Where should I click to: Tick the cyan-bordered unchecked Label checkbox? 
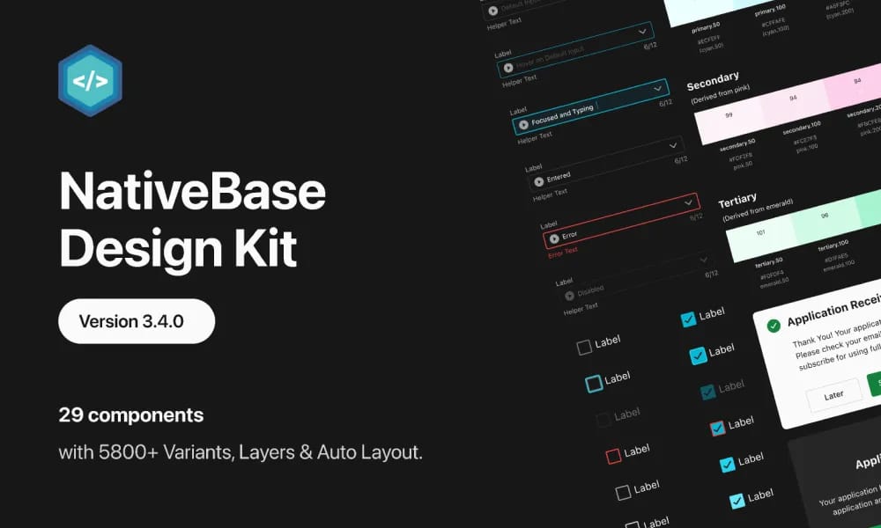(x=593, y=384)
